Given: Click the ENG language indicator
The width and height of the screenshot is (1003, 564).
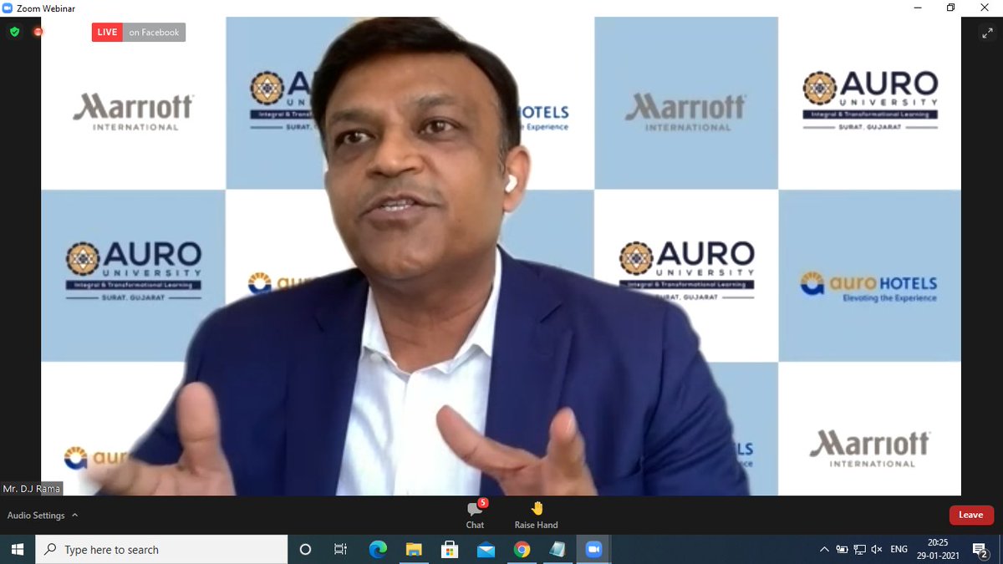Looking at the screenshot, I should (899, 549).
